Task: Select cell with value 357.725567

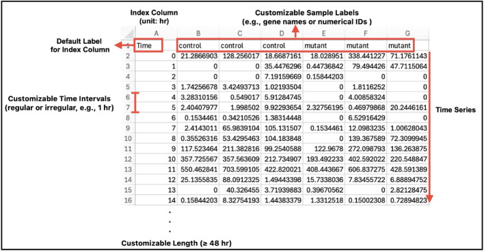Action: pyautogui.click(x=198, y=159)
